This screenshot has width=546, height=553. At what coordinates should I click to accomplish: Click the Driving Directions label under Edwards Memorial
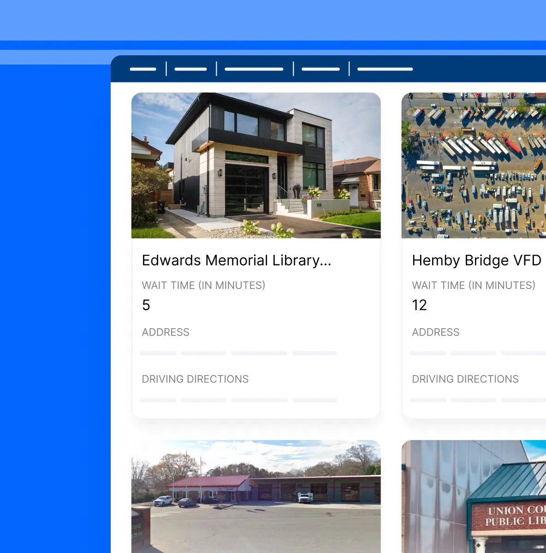click(195, 379)
